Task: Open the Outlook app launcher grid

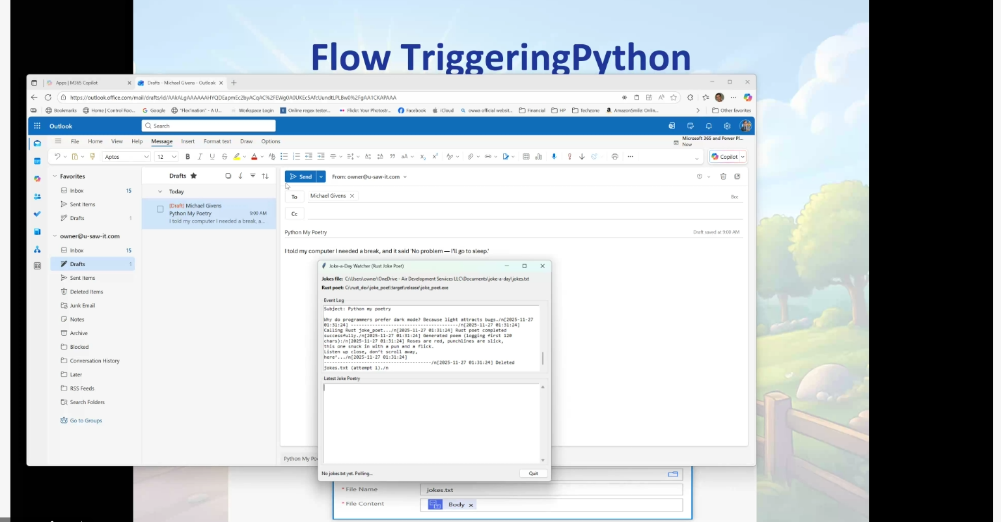Action: tap(37, 126)
